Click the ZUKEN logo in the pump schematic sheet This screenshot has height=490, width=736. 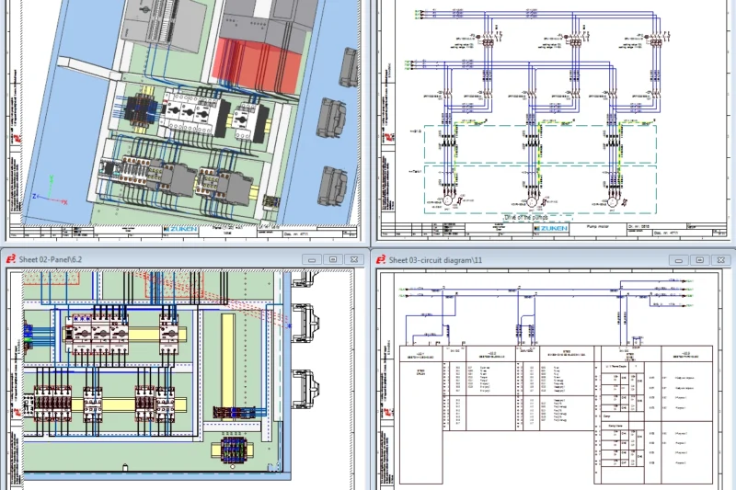tap(551, 228)
